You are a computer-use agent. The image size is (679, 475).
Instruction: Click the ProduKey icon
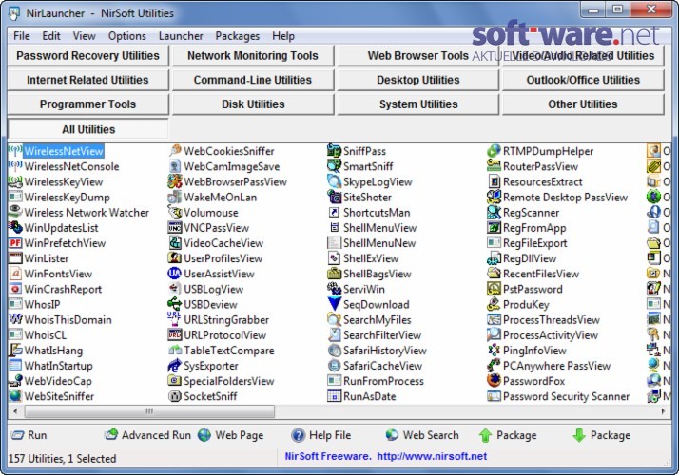point(494,304)
